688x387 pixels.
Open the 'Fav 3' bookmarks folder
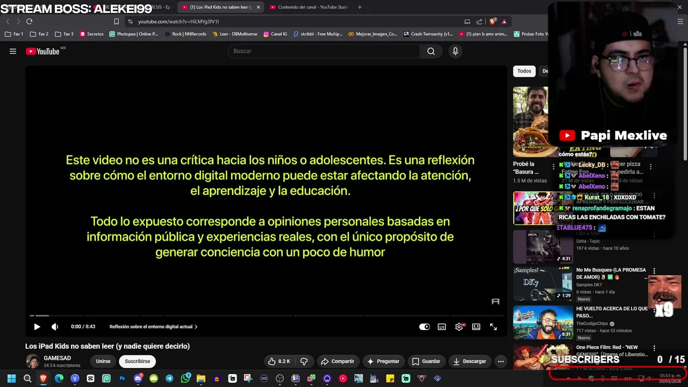click(x=64, y=34)
